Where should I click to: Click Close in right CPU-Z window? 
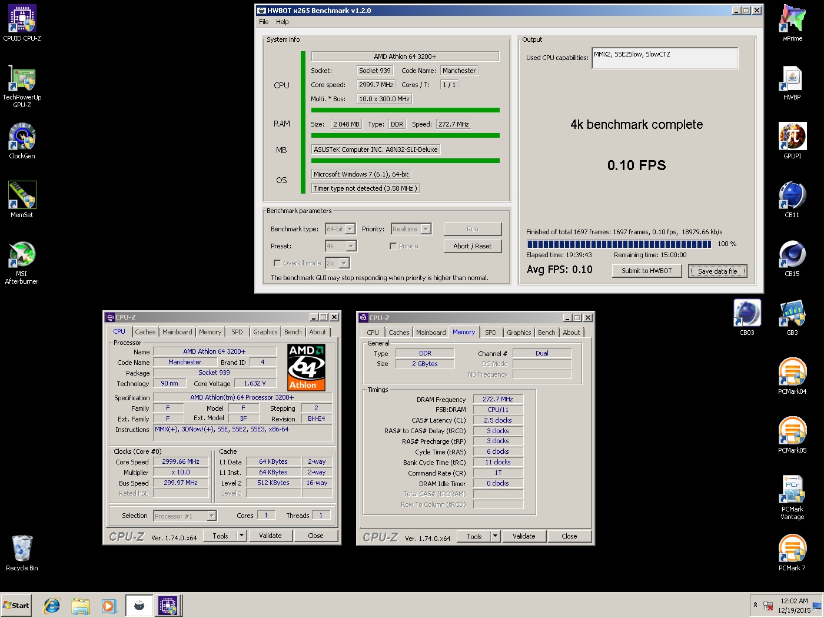point(570,536)
